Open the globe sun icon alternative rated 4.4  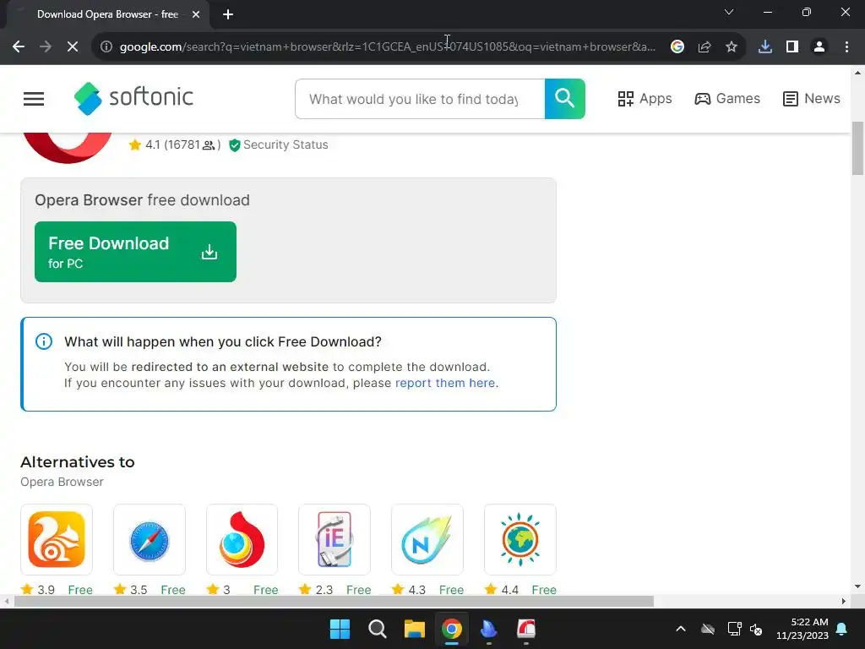pos(520,539)
